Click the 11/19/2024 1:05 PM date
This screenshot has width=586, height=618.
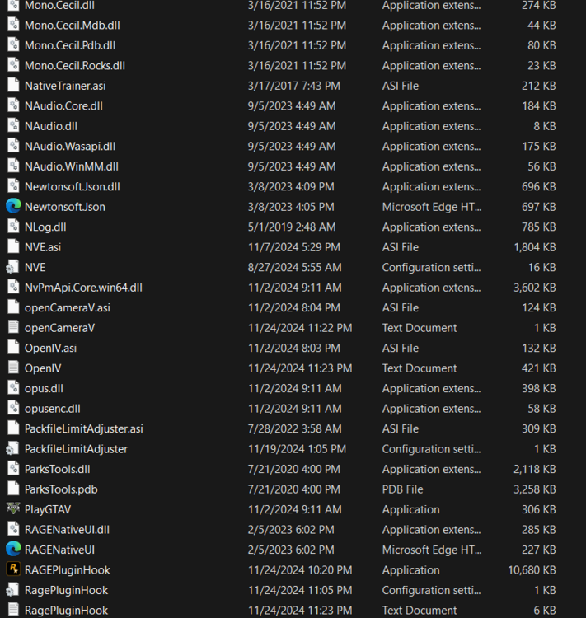[297, 449]
